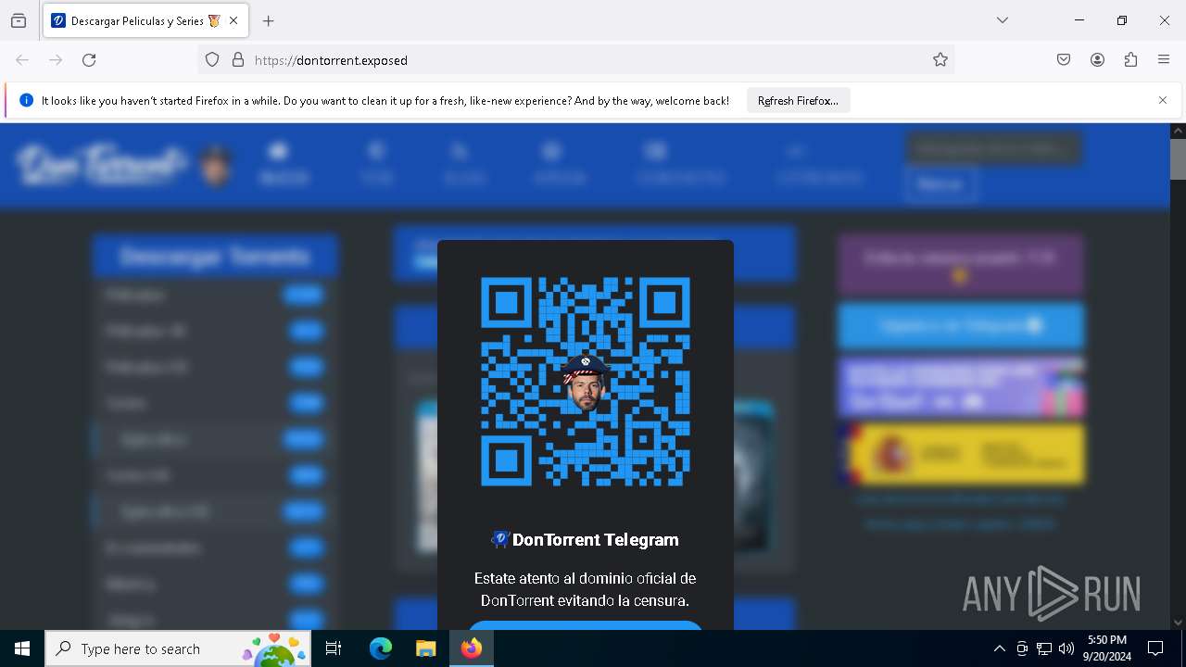Click the blurred light-blue Telegram banner
Image resolution: width=1186 pixels, height=667 pixels.
point(961,325)
